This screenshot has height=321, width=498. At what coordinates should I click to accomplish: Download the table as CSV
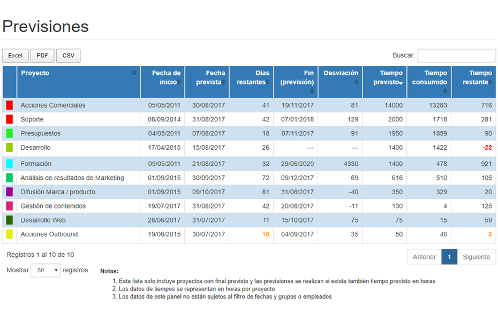pos(68,56)
